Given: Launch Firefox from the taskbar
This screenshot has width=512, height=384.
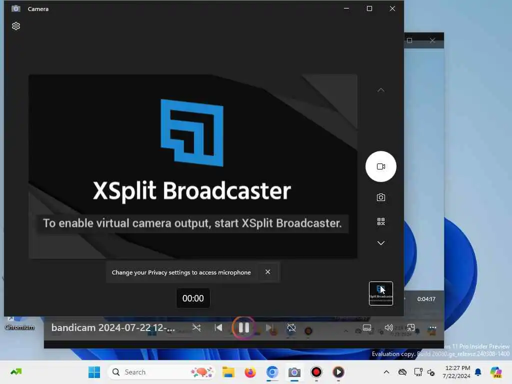Looking at the screenshot, I should click(x=250, y=372).
